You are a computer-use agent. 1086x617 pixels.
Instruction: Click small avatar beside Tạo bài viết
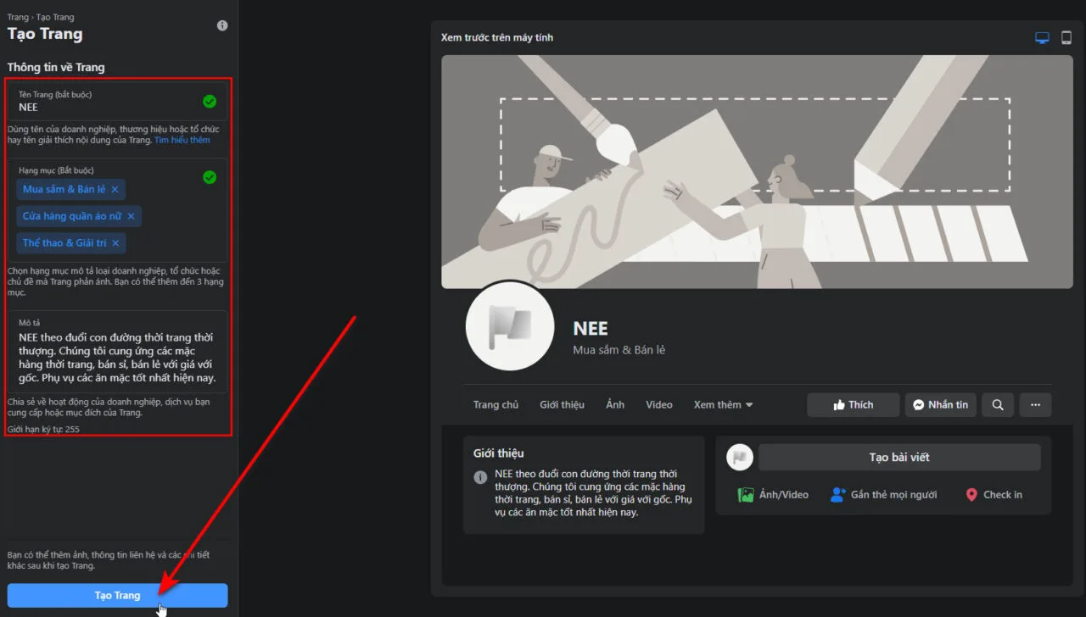pos(740,458)
